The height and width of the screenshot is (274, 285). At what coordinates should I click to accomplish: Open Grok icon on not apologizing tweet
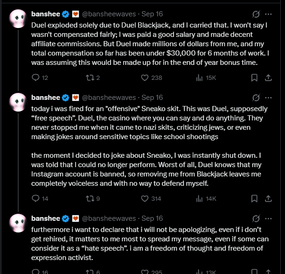(256, 218)
